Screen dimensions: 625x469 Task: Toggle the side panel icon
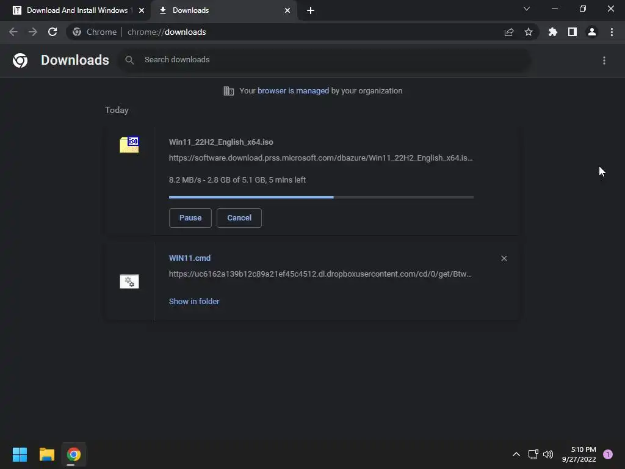coord(573,32)
